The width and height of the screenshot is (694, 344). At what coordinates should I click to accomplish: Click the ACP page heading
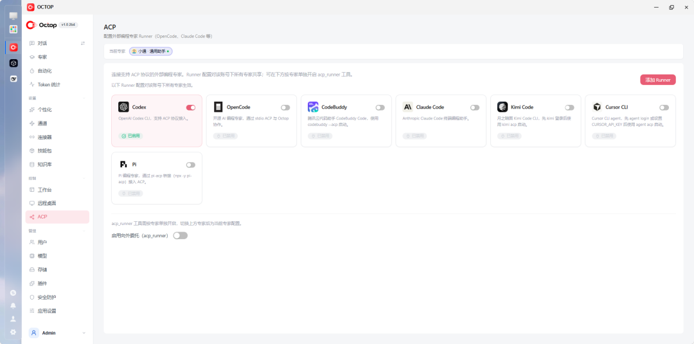(110, 27)
